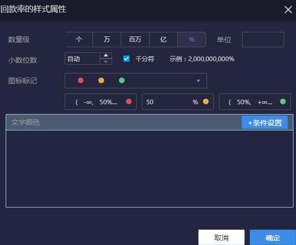296x245 pixels.
Task: Click orange dot in 图标标记 selector
Action: pyautogui.click(x=101, y=81)
